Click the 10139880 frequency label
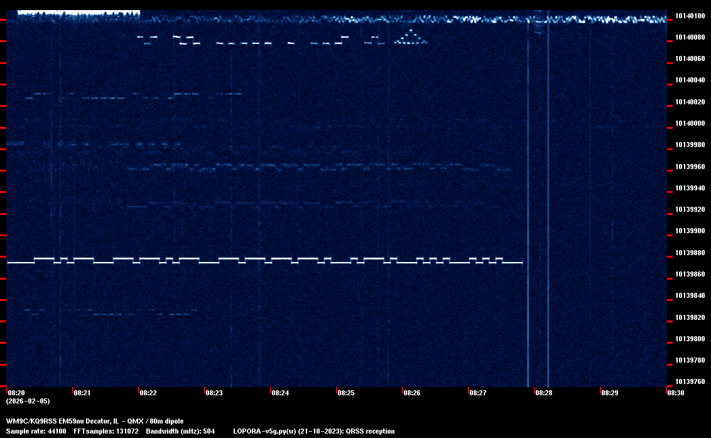711x438 pixels. coord(689,253)
